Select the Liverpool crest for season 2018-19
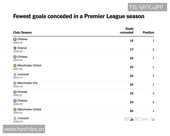Screen dimensions: 170x136 tap(15, 75)
